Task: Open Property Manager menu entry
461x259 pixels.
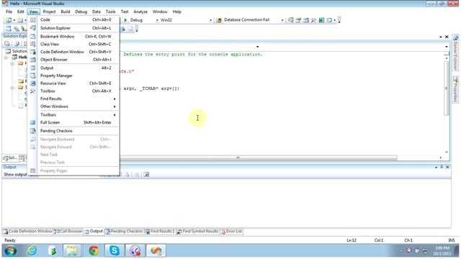Action: [x=73, y=76]
